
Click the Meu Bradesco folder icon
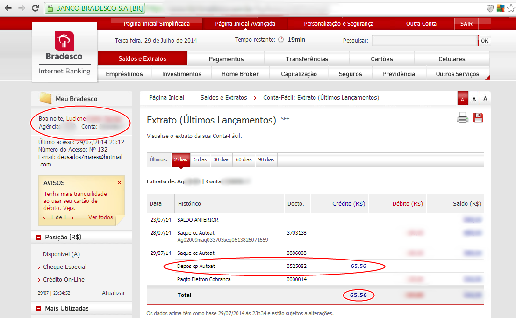tap(45, 98)
